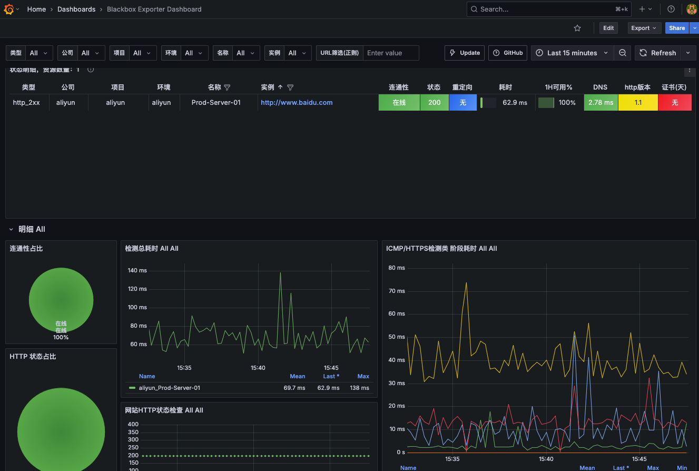Screen dimensions: 699x471
Task: Open the refresh interval dropdown arrow
Action: click(x=688, y=53)
